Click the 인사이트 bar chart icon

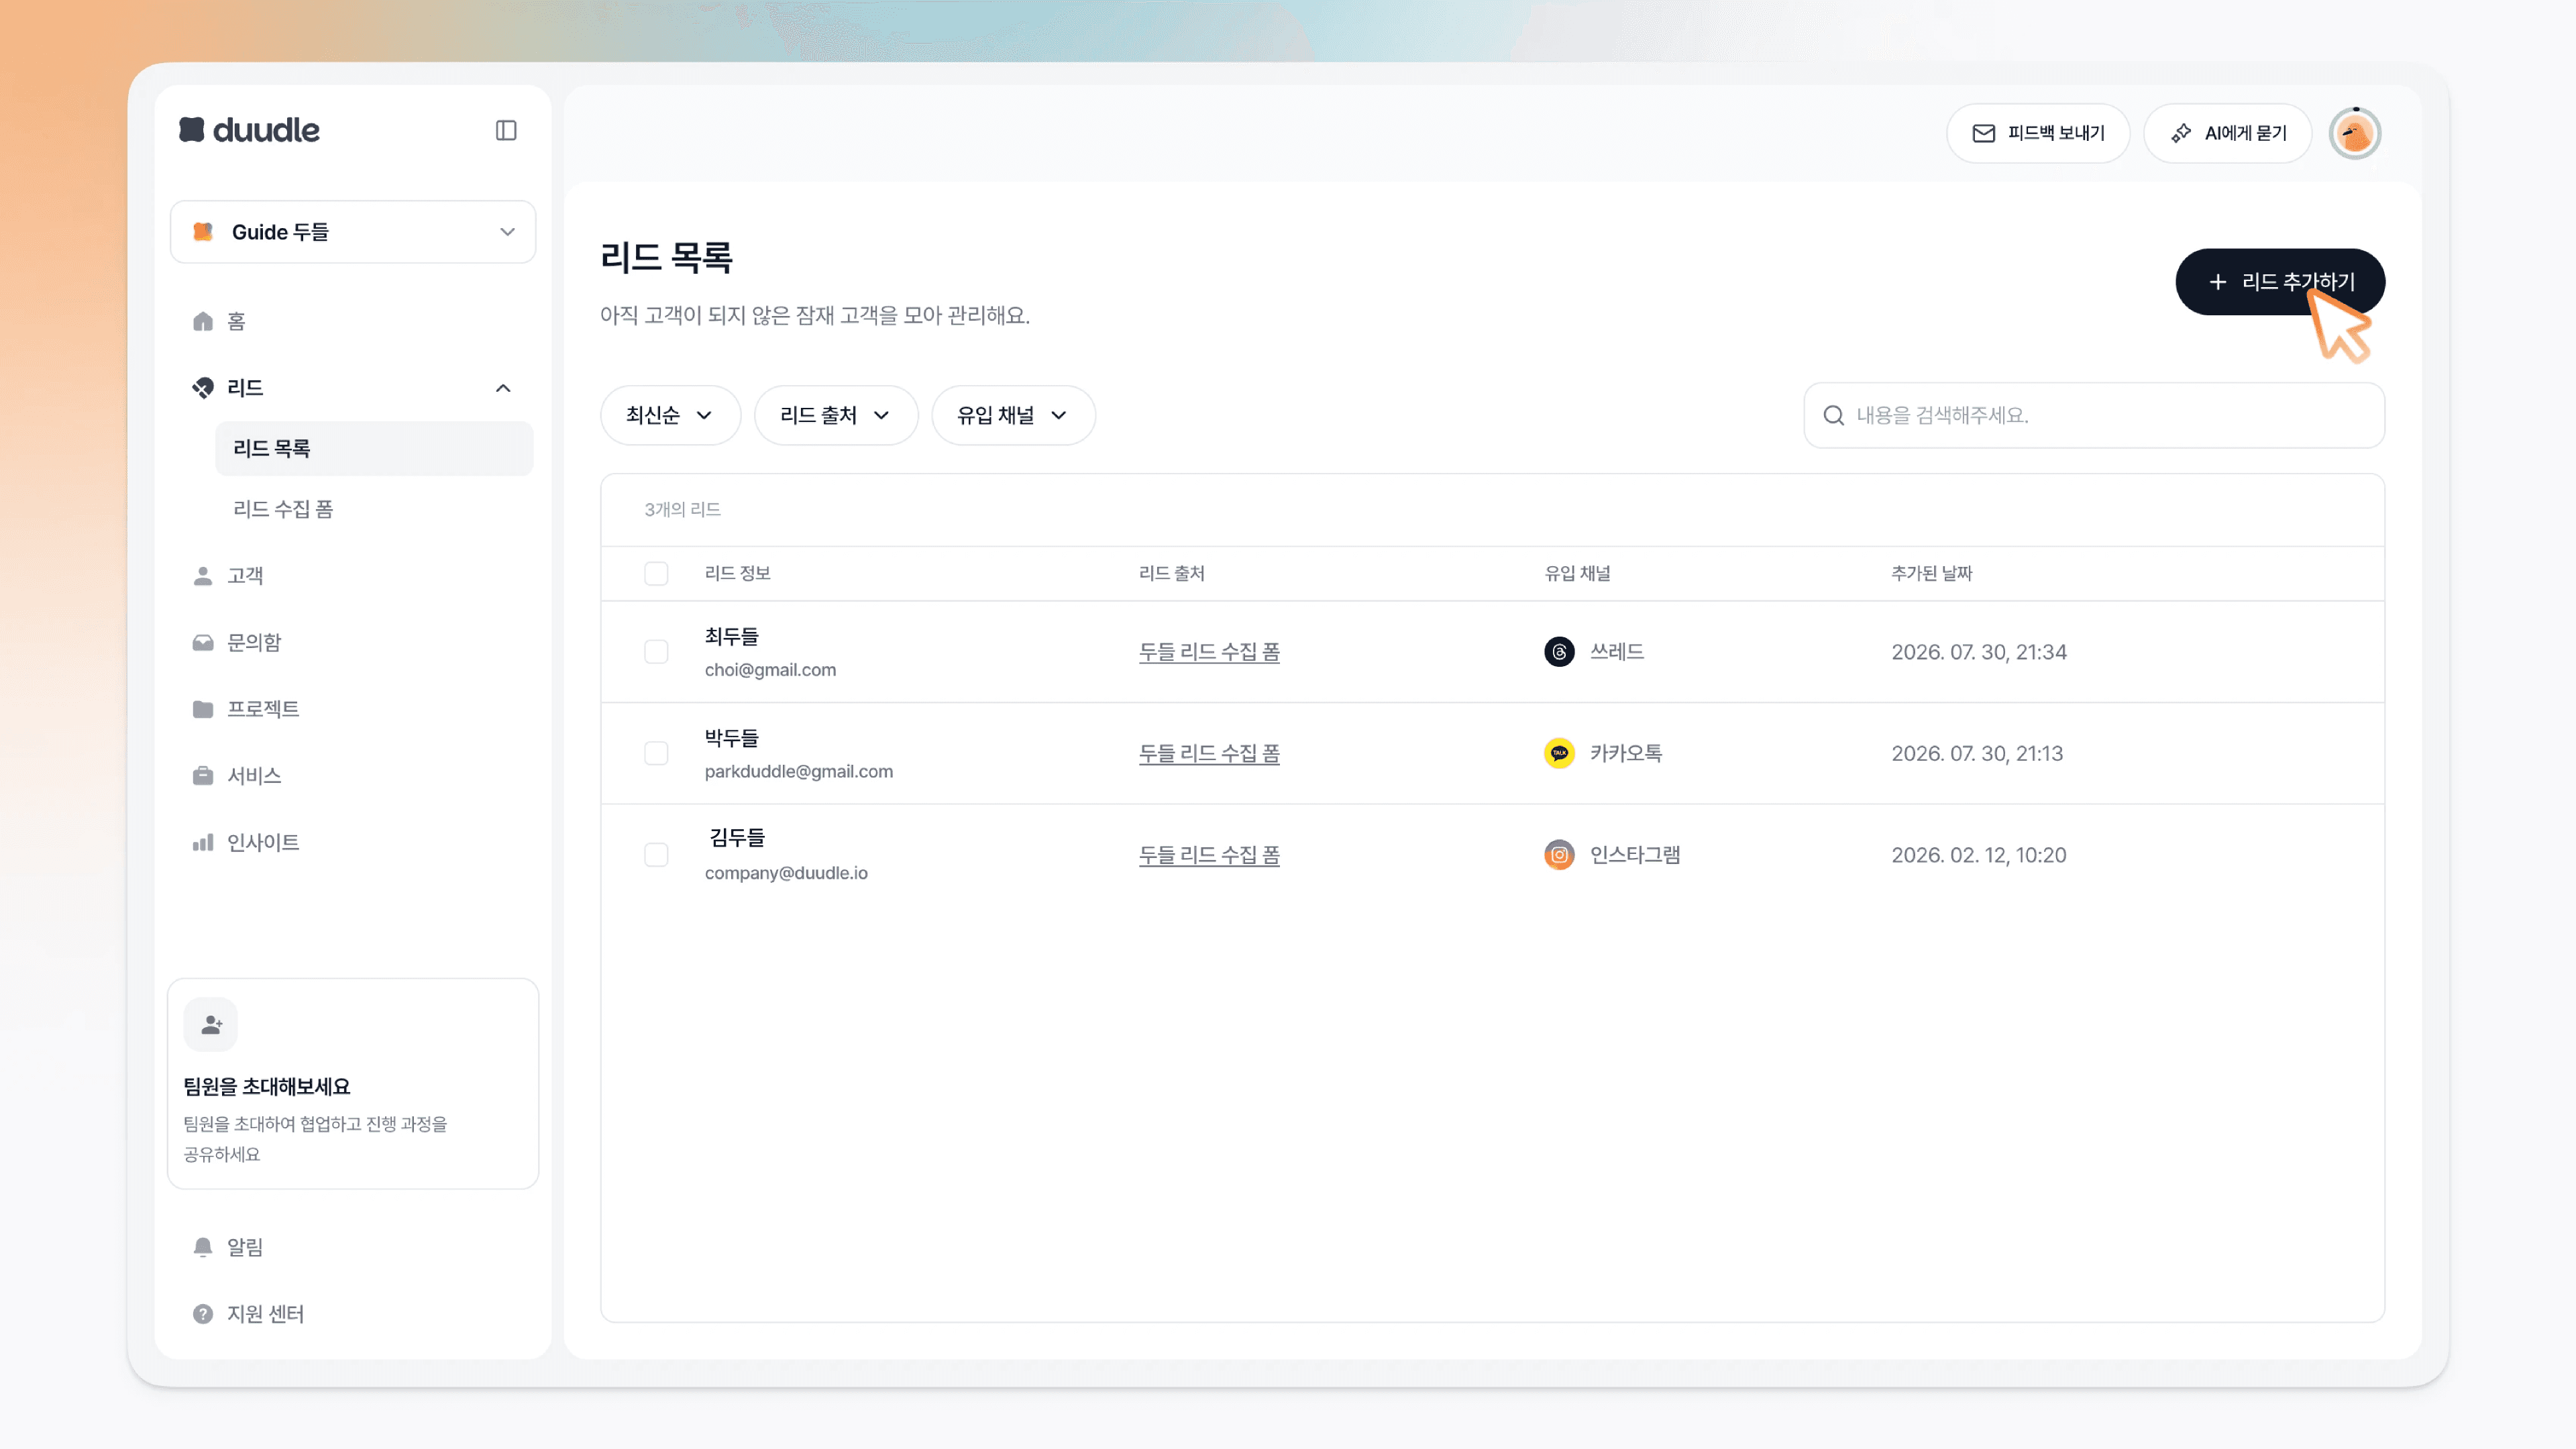point(203,843)
